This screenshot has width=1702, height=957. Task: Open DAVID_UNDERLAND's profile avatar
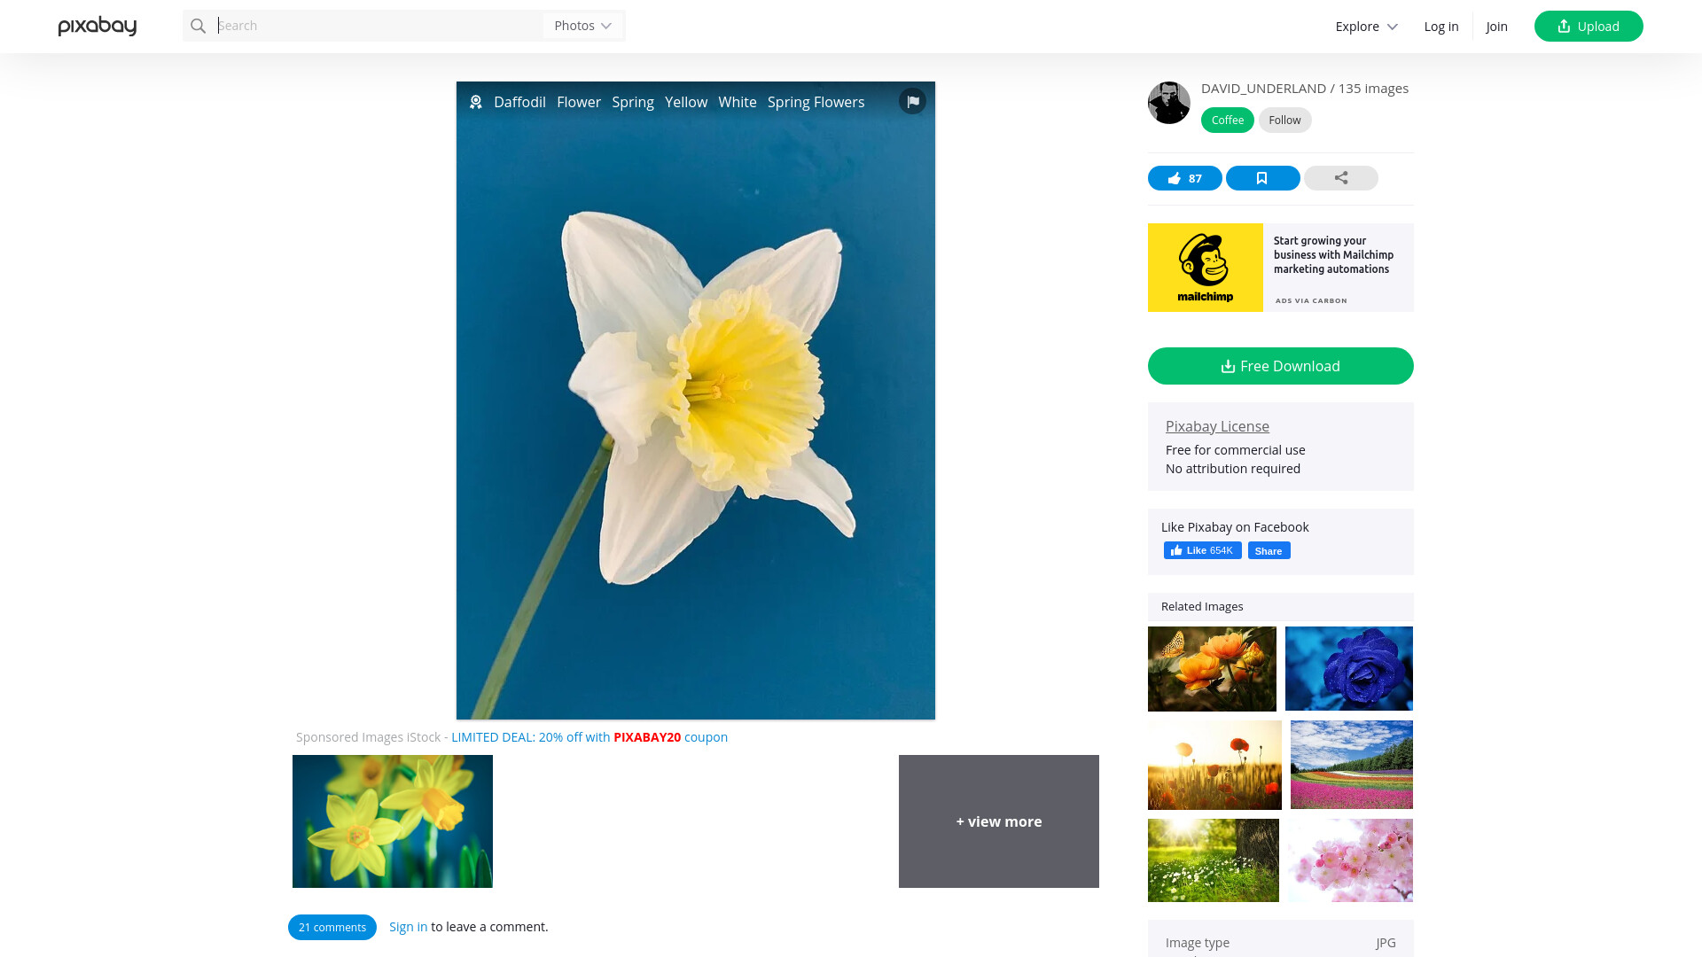pyautogui.click(x=1169, y=103)
